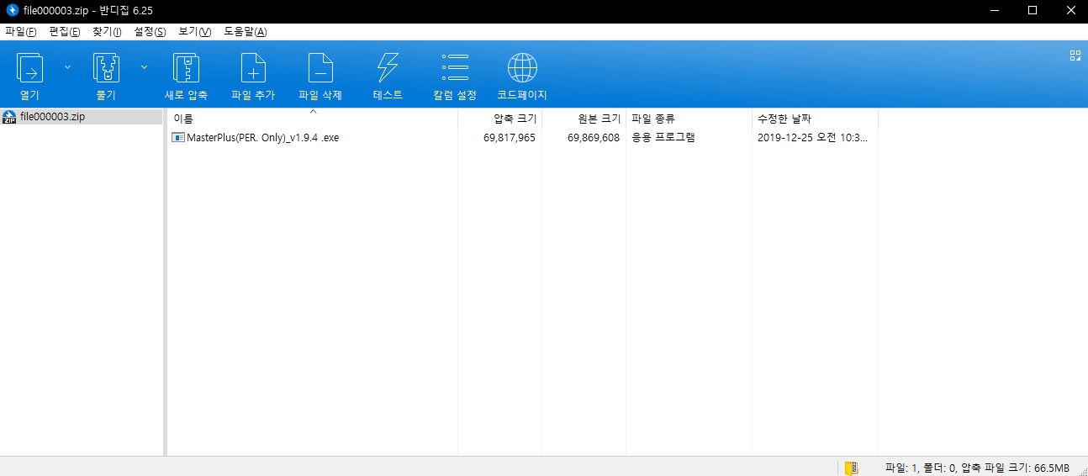Expand the dropdown arrow next to 열기
Screen dimensions: 1088x476
pyautogui.click(x=67, y=66)
